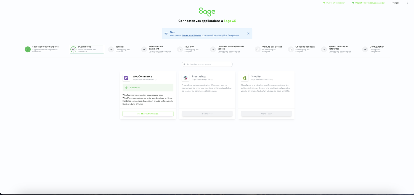Open Prestashop external link icon
The width and height of the screenshot is (414, 195).
tap(212, 79)
